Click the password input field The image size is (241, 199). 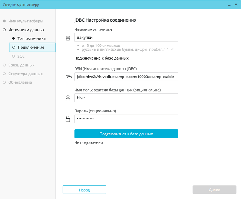(x=126, y=119)
